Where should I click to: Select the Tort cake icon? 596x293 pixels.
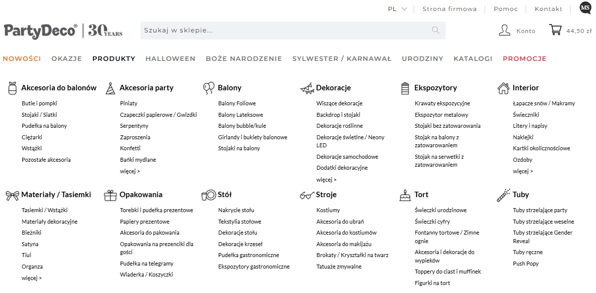pos(405,195)
